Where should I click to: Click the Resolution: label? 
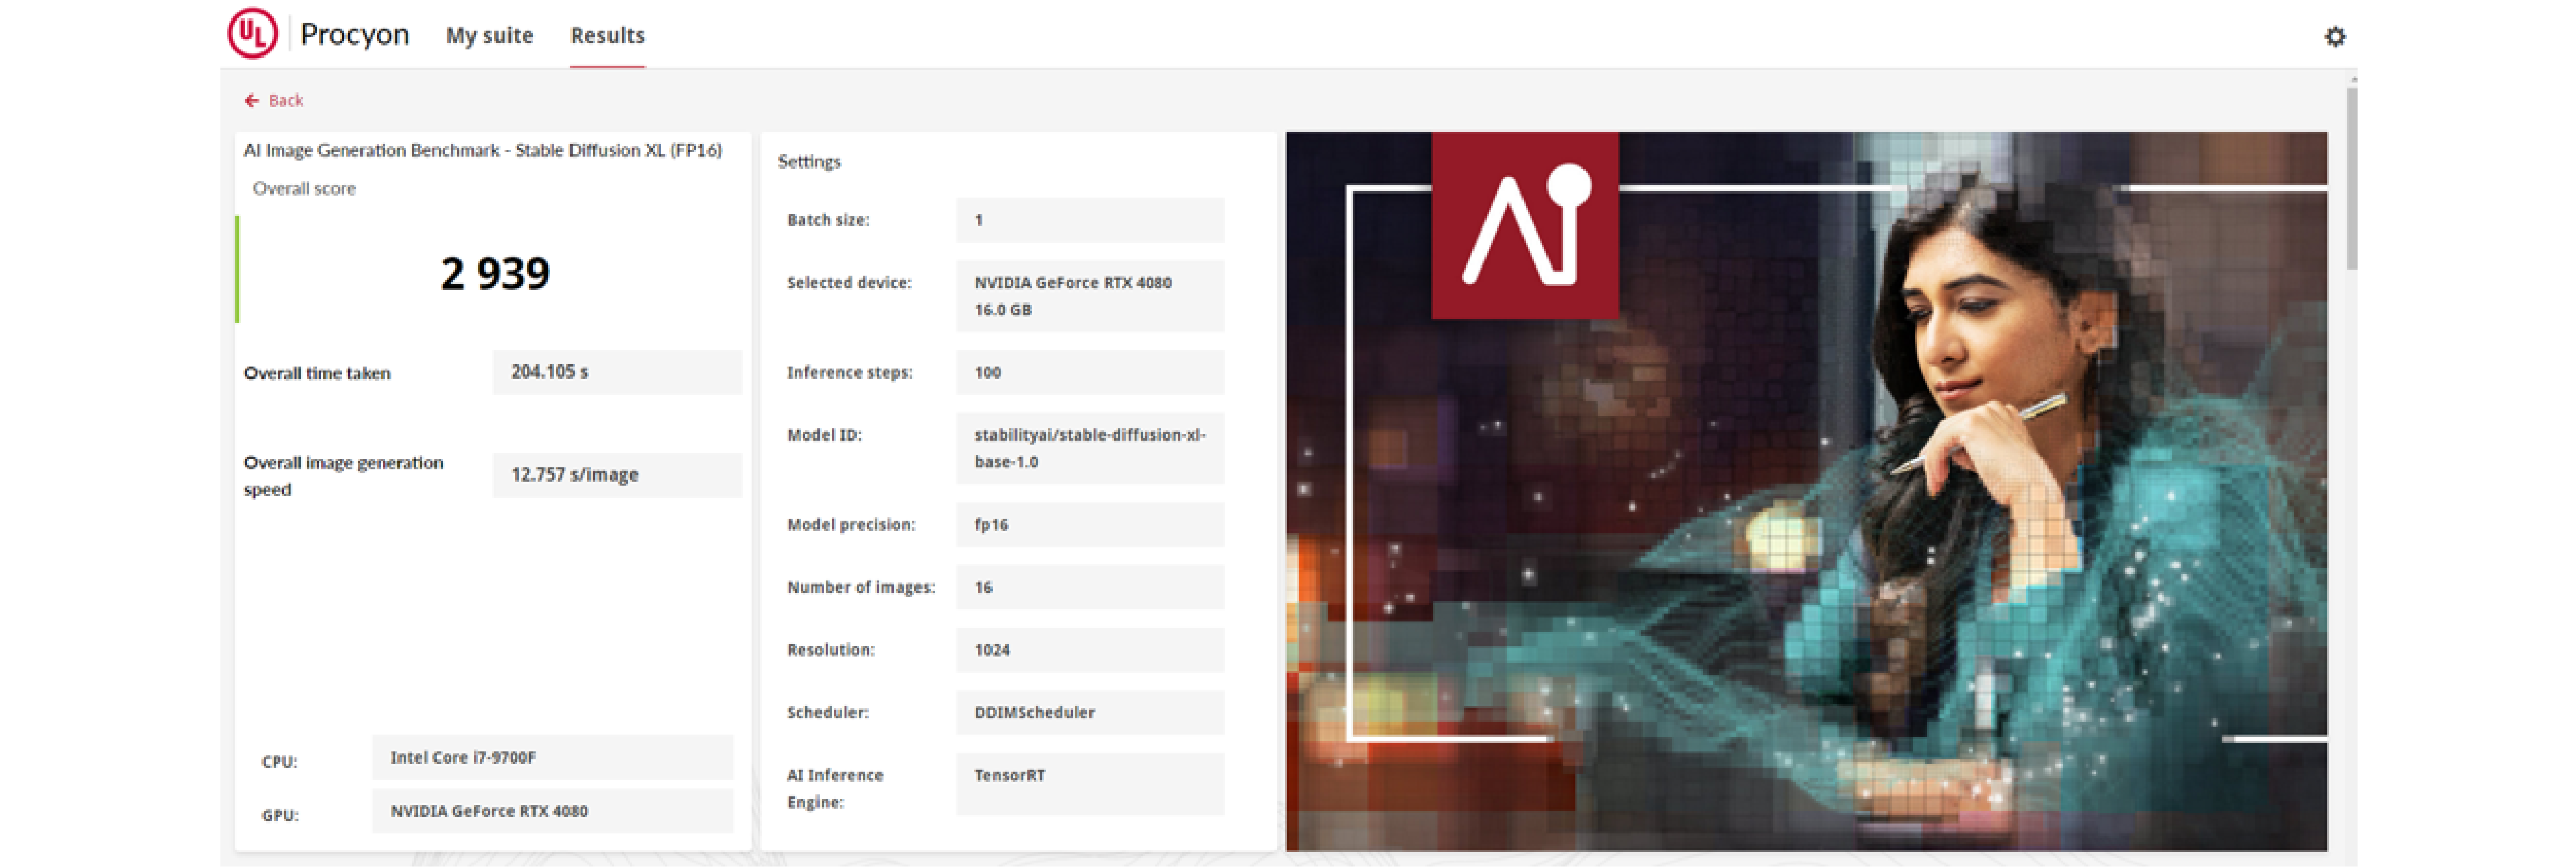click(830, 650)
